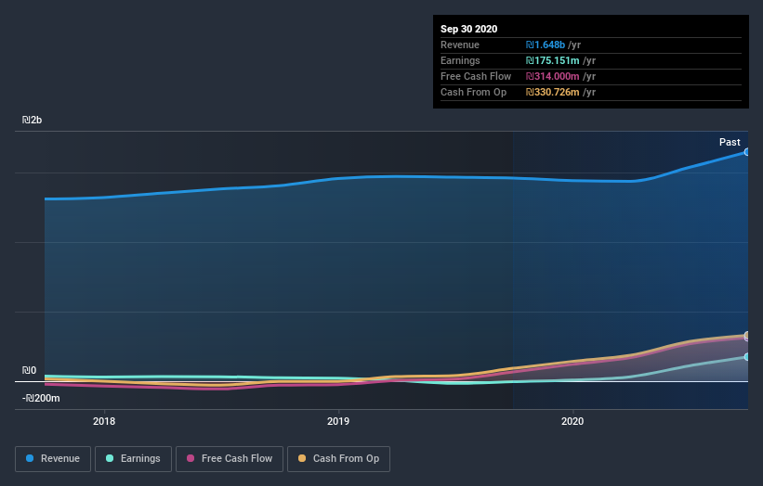Click the 2018 x-axis label

(104, 421)
